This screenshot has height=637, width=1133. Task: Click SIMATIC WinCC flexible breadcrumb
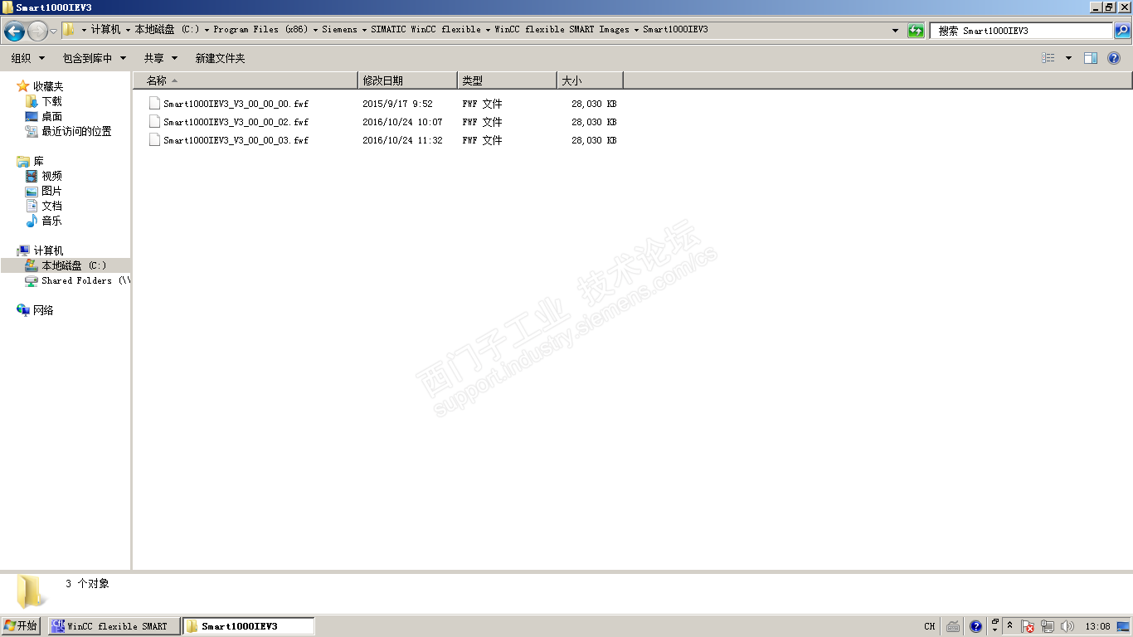point(425,30)
